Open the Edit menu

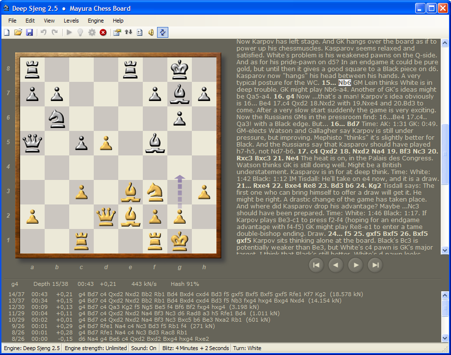30,21
